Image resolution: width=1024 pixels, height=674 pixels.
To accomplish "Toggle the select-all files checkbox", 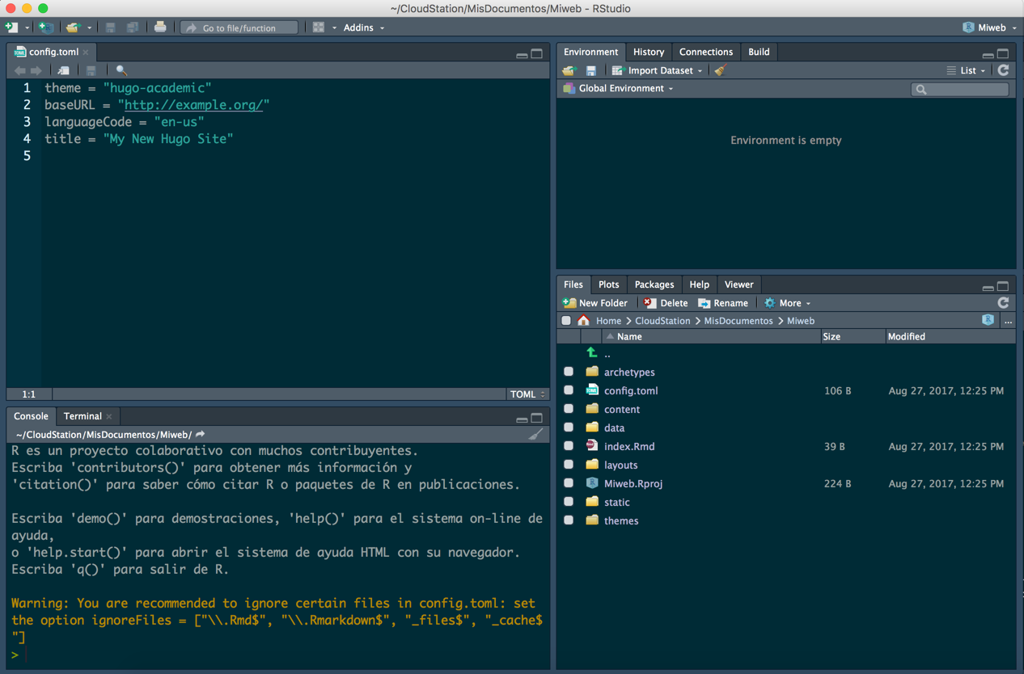I will pos(566,321).
